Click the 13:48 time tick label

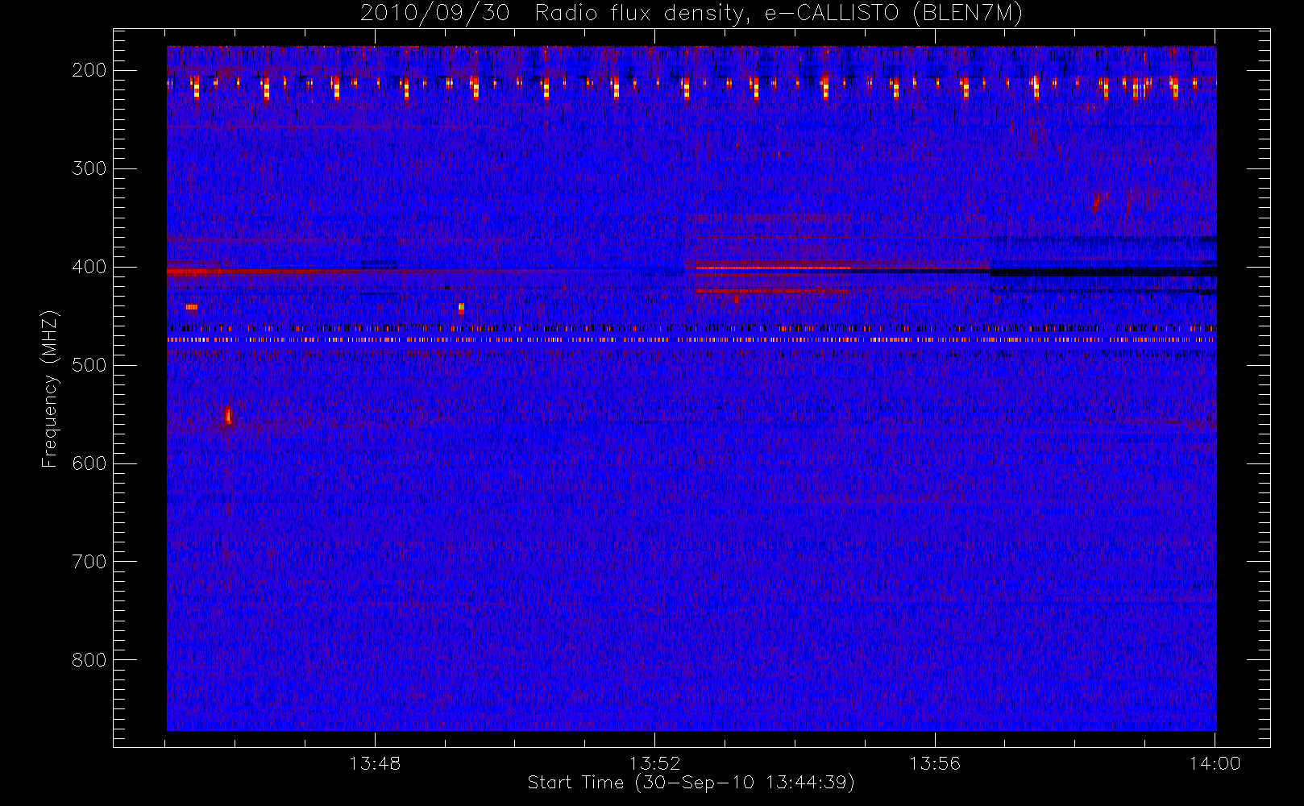click(x=375, y=763)
